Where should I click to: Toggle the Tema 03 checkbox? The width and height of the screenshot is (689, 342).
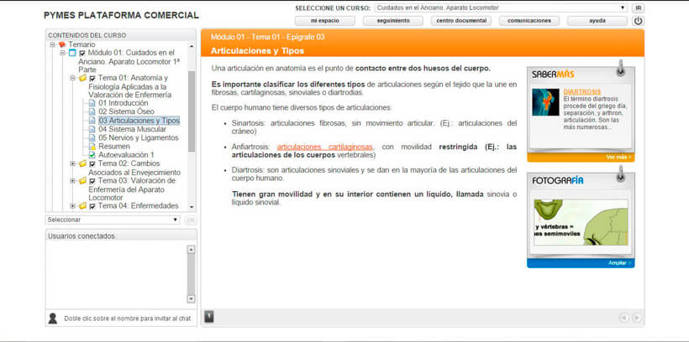click(x=92, y=181)
